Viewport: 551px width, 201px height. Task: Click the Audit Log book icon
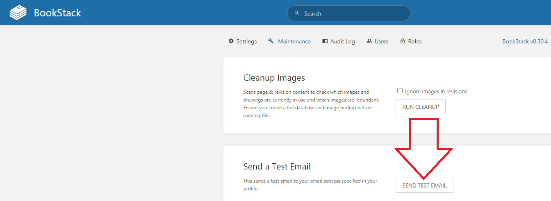pyautogui.click(x=325, y=41)
